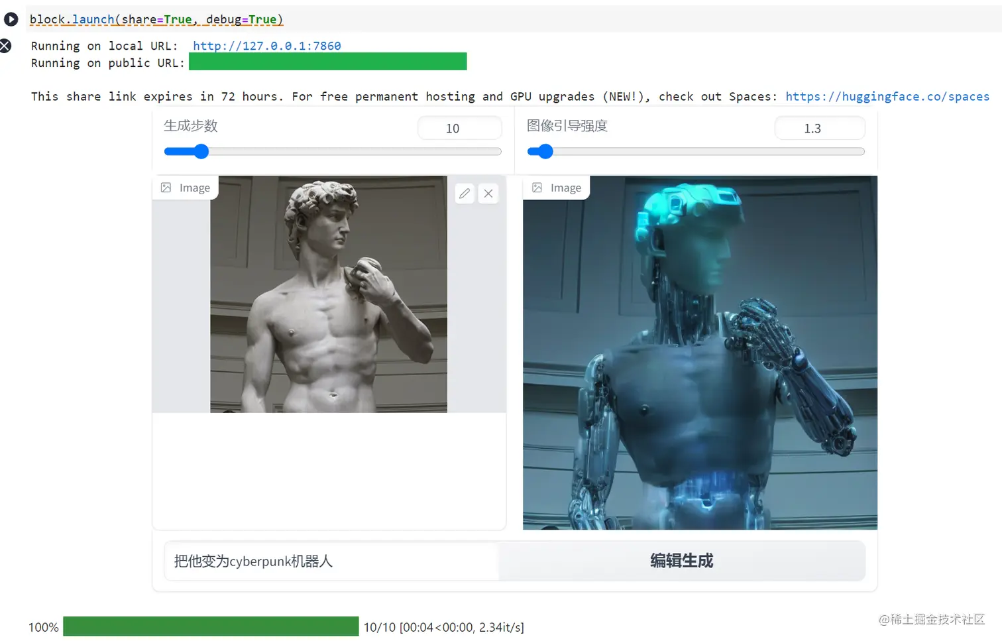Open the huggingface.co/spaces link
Image resolution: width=1002 pixels, height=643 pixels.
[887, 96]
